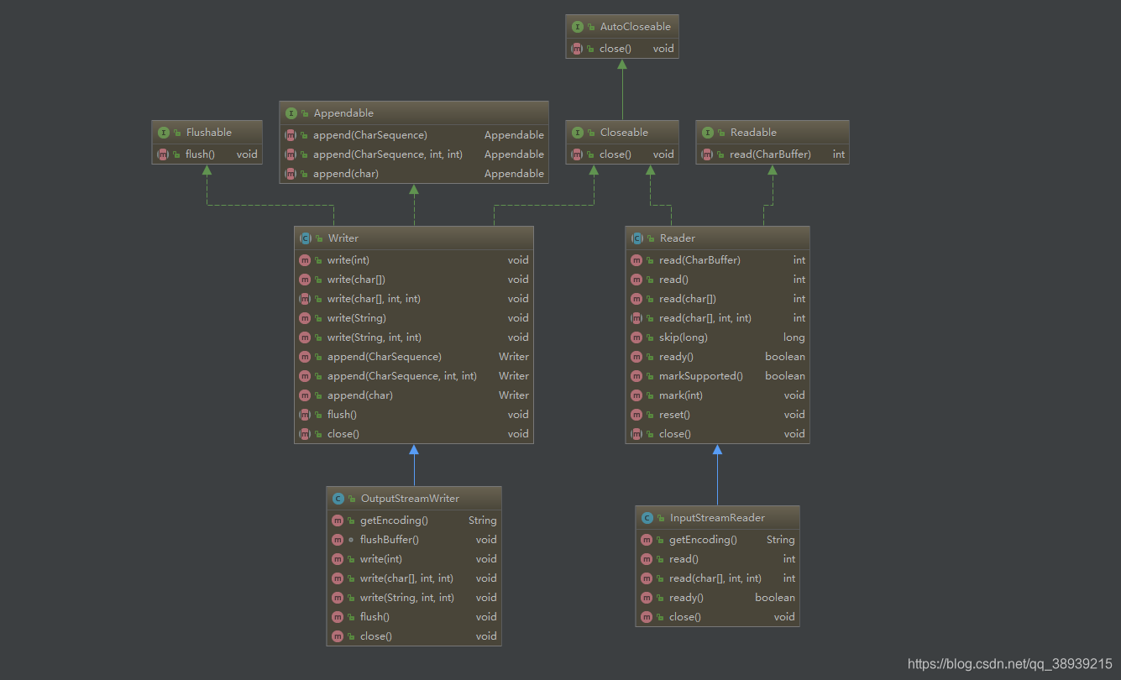The height and width of the screenshot is (680, 1121).
Task: Select flush() row in OutputStreamWriter
Action: click(x=414, y=617)
